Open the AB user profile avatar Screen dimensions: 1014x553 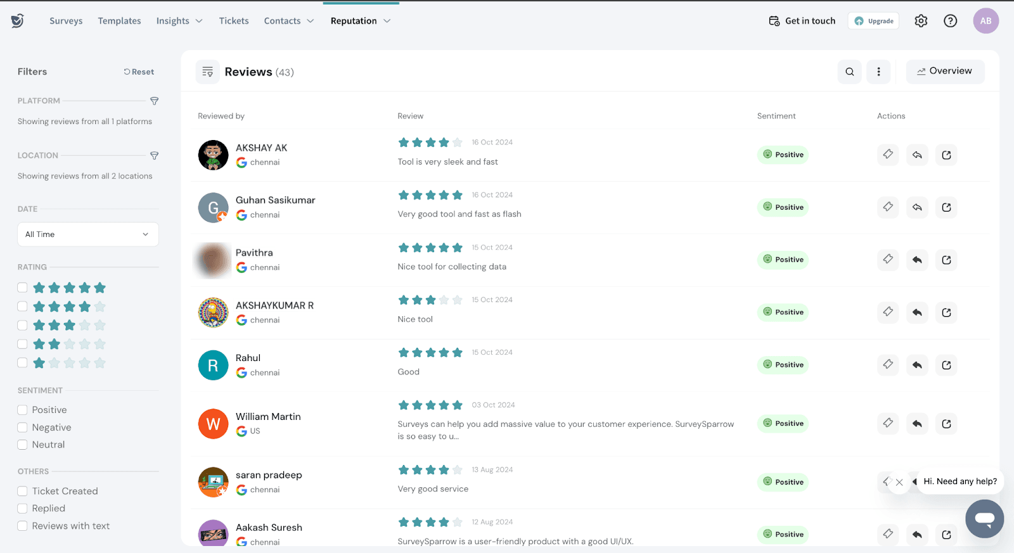[x=985, y=21]
